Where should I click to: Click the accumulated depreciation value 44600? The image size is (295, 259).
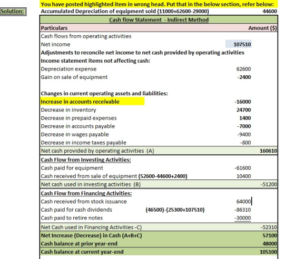[x=270, y=12]
